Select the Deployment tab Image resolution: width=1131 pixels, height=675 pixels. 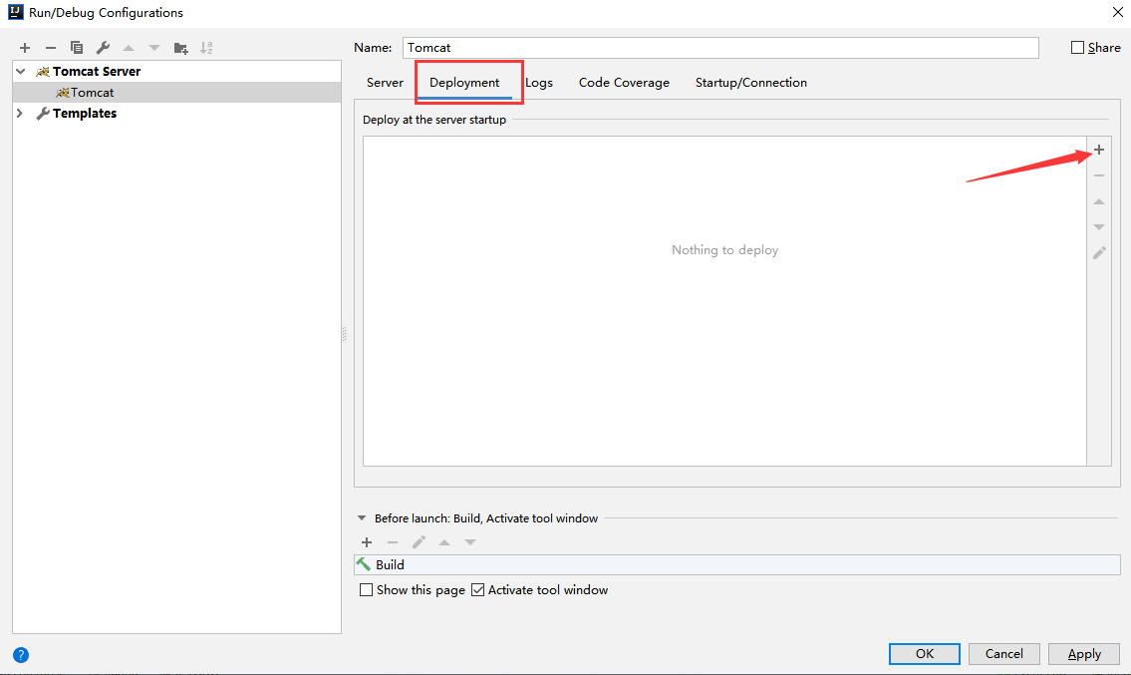point(463,83)
